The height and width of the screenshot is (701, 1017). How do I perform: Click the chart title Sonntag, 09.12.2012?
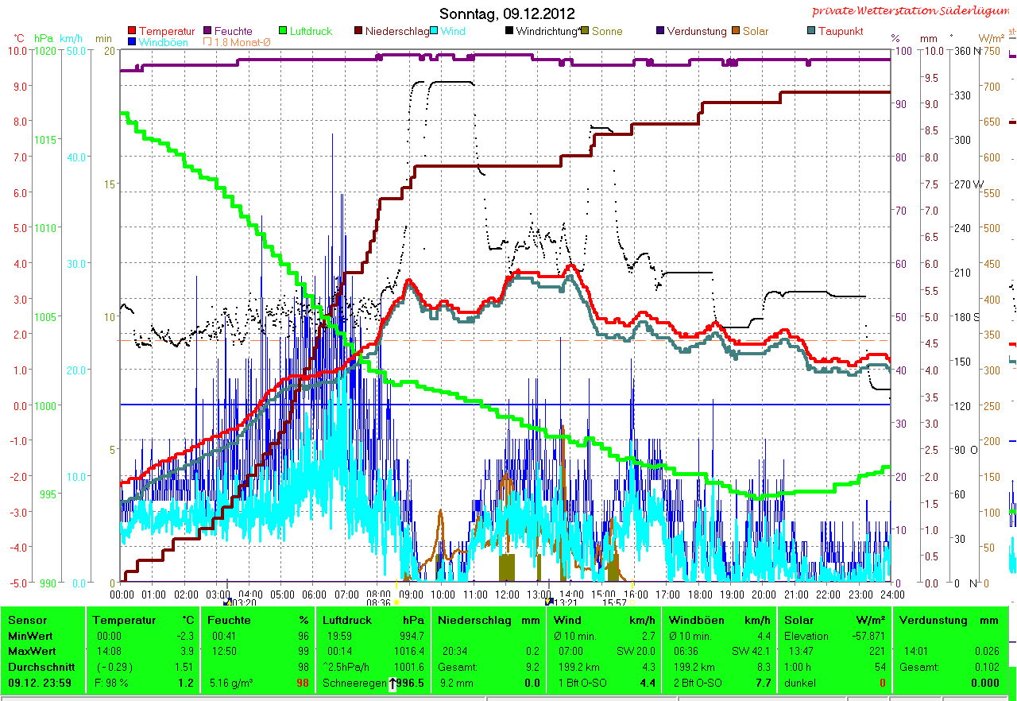pyautogui.click(x=507, y=14)
